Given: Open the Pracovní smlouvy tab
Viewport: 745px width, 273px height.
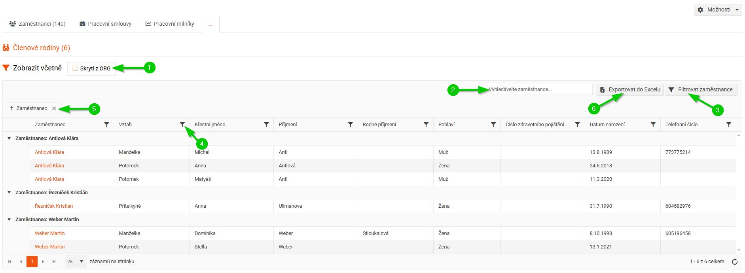Looking at the screenshot, I should (106, 24).
